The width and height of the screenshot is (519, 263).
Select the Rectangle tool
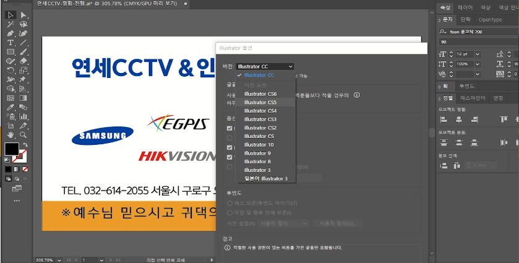(x=11, y=52)
